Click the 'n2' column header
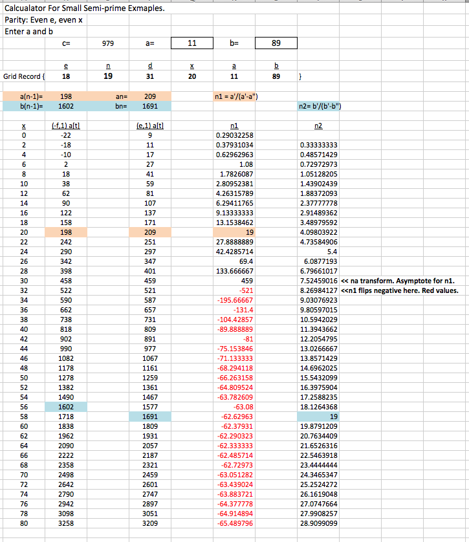469x542 pixels. click(x=318, y=126)
